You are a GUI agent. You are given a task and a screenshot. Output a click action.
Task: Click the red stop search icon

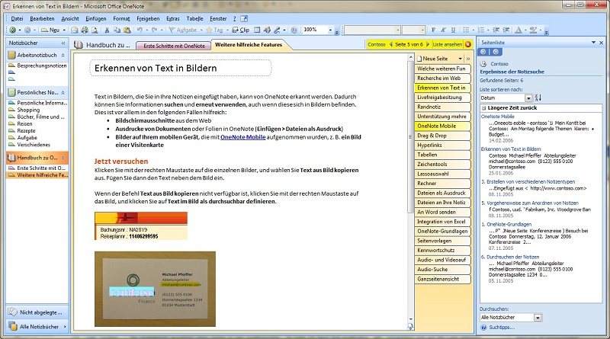[x=468, y=44]
